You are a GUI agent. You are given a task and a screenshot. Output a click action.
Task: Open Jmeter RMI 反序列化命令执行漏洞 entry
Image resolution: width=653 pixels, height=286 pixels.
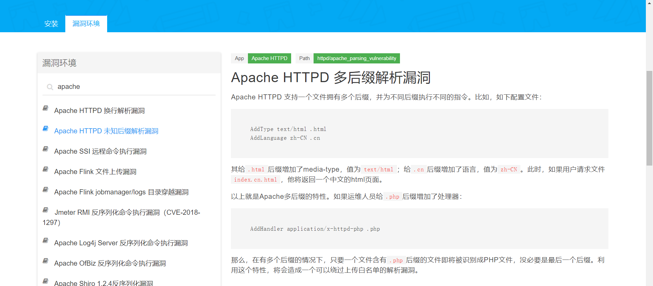coord(121,217)
